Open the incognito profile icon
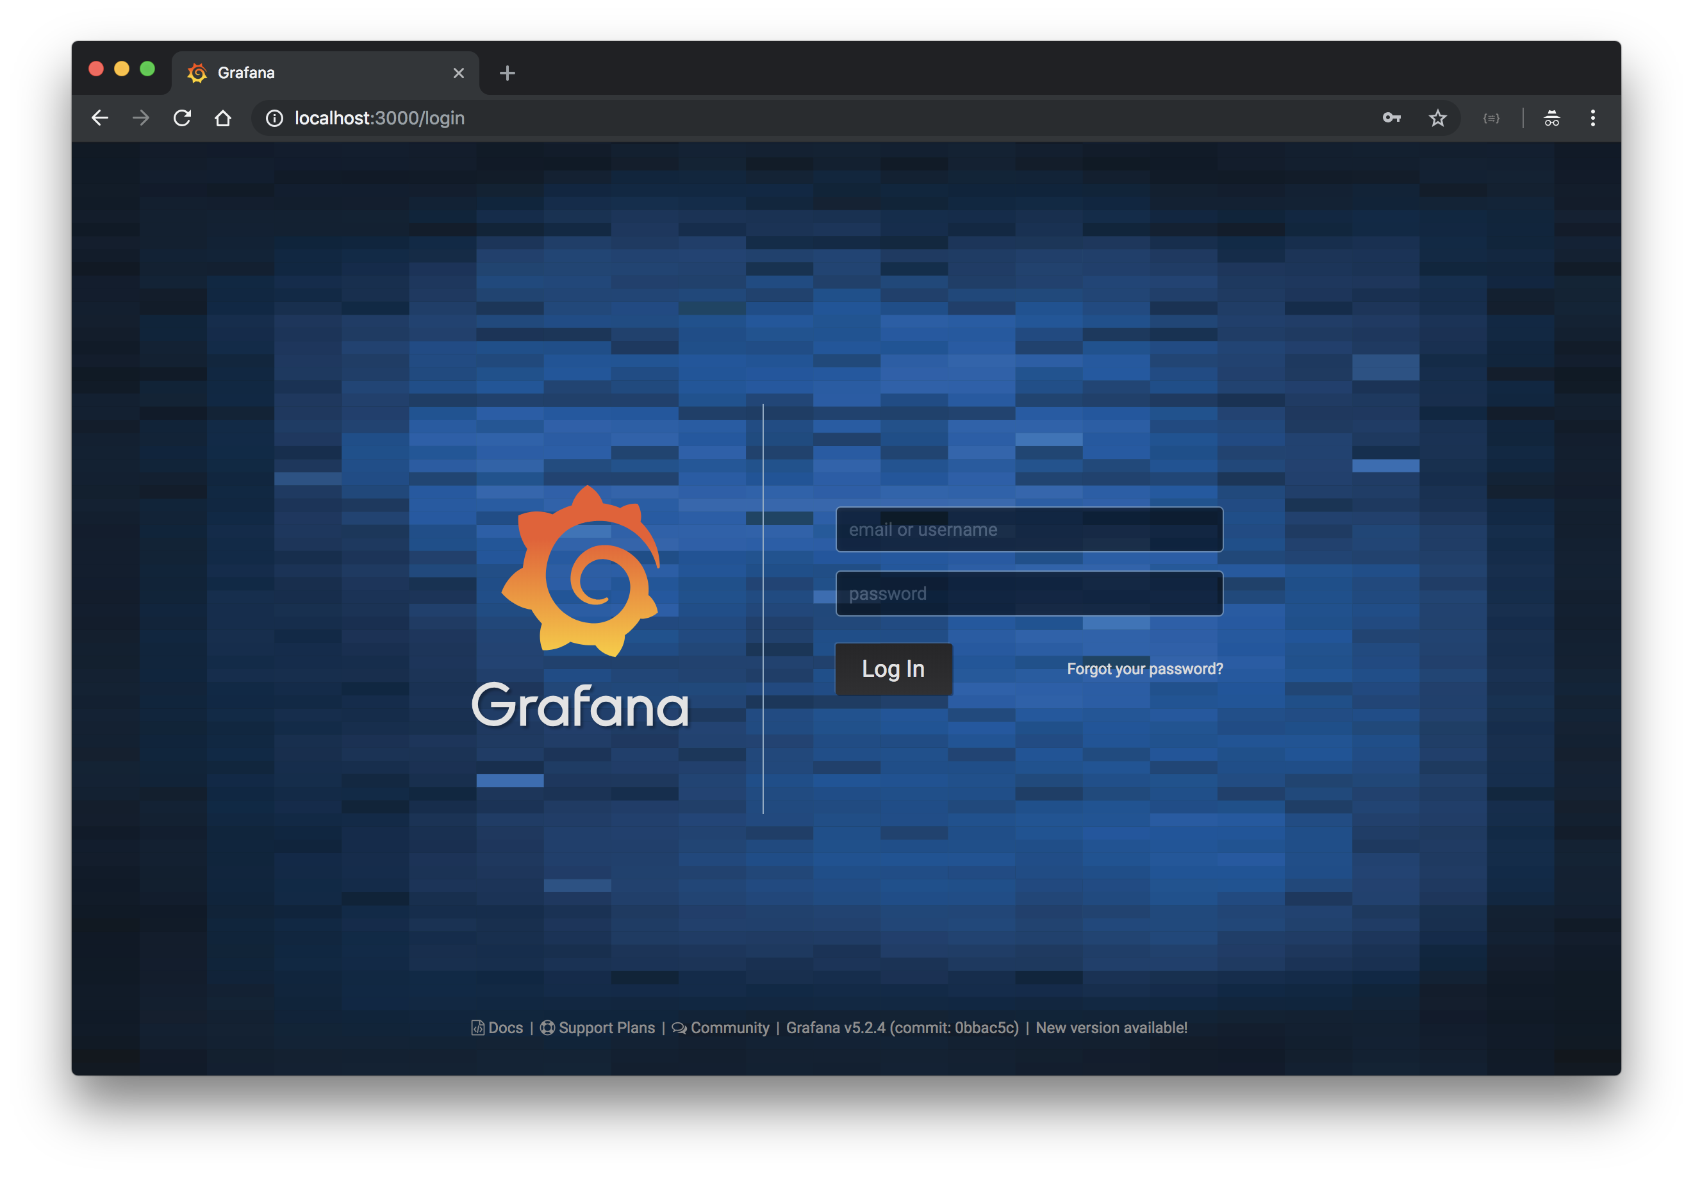This screenshot has height=1178, width=1693. [x=1551, y=118]
